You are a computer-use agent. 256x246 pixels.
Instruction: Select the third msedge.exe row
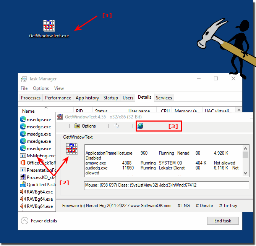click(x=37, y=134)
